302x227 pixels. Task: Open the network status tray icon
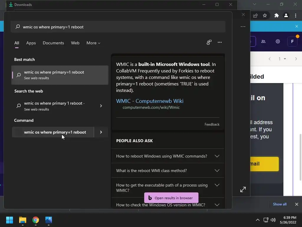tap(266, 220)
